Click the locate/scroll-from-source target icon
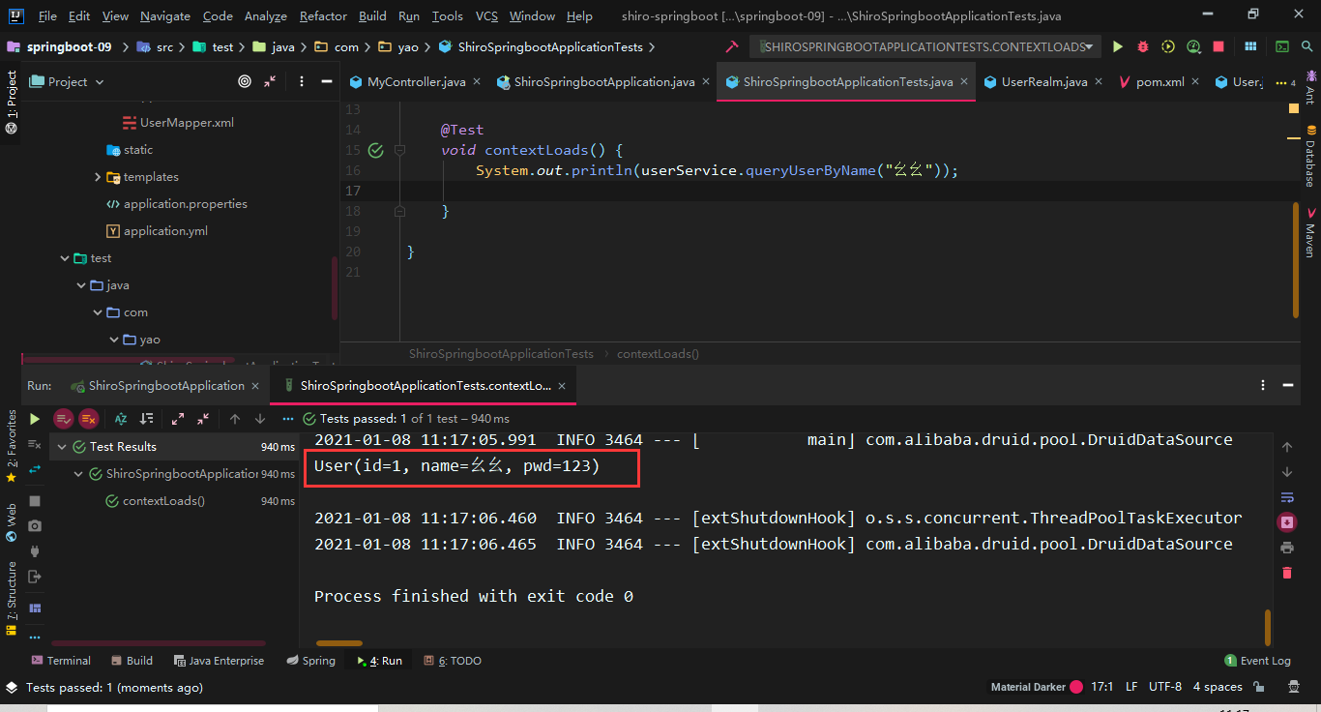1321x712 pixels. (x=245, y=82)
